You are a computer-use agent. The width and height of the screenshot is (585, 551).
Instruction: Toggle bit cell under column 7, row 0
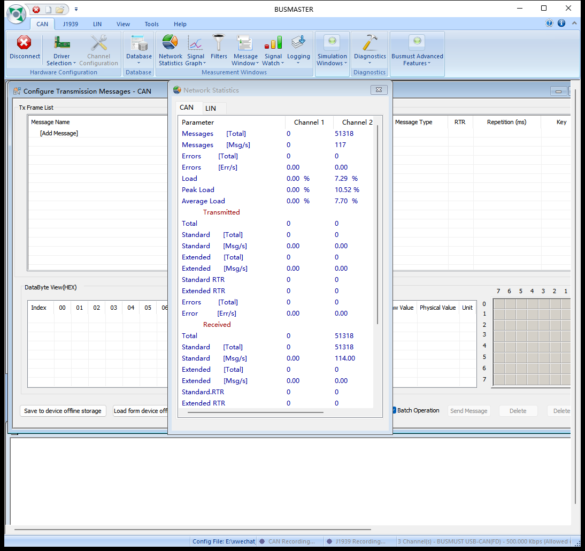coord(499,304)
